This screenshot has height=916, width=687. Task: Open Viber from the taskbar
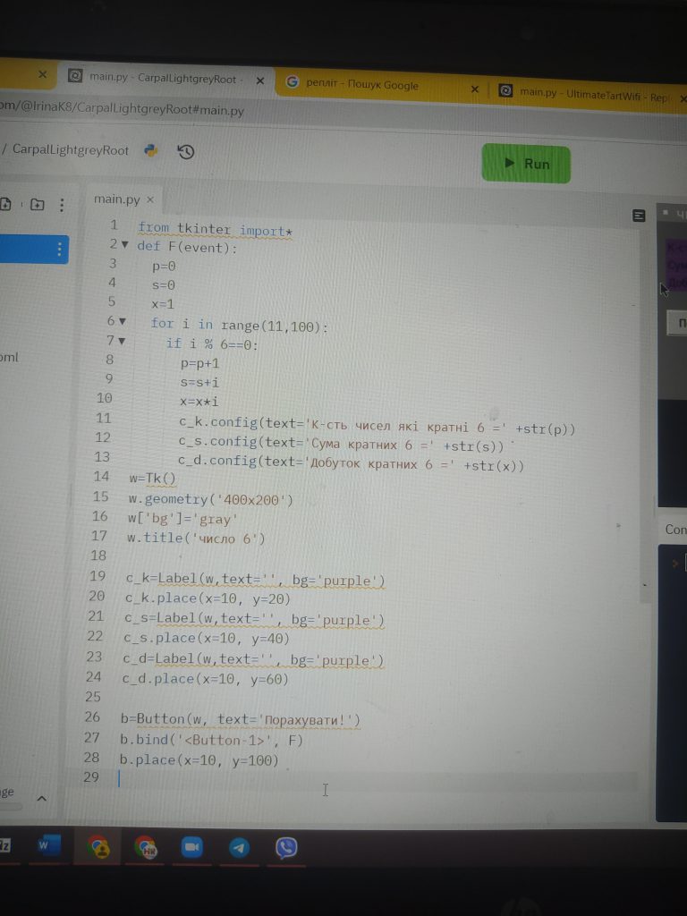point(286,848)
